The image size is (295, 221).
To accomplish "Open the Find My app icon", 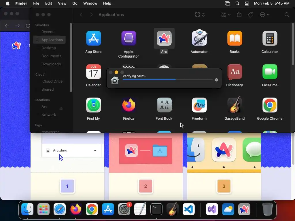I will (x=94, y=105).
